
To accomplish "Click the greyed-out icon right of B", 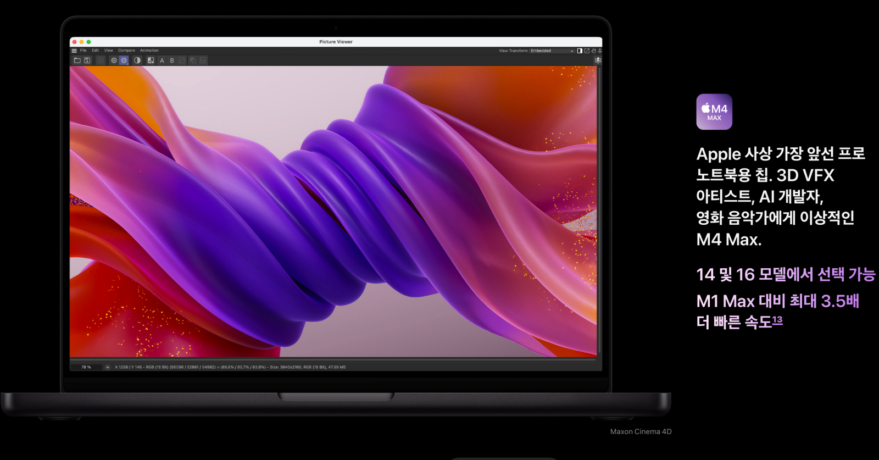I will coord(182,60).
